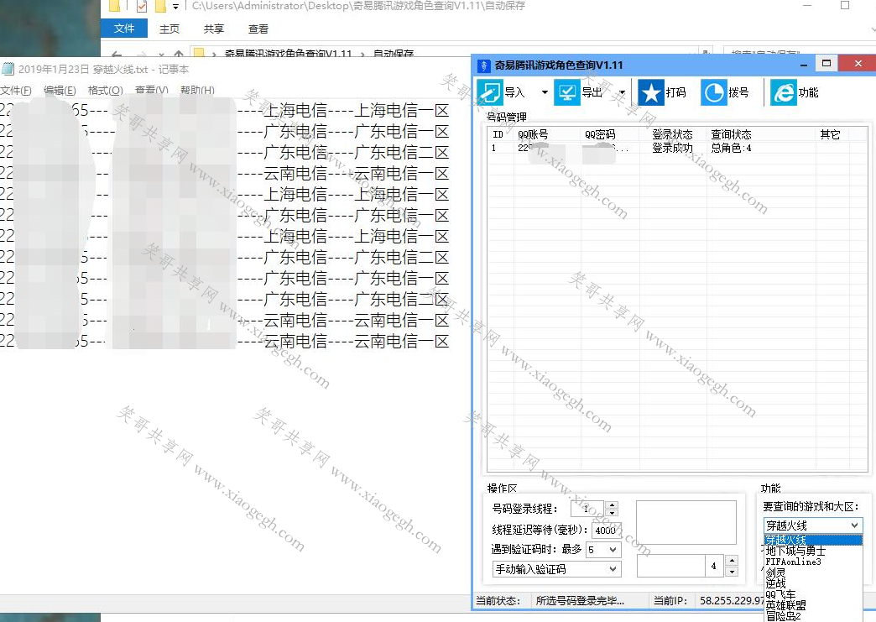Click the 奇易腾讯游戏角色查询V1.11 breadcrumb in the Explorer address bar
This screenshot has width=876, height=622.
[x=288, y=54]
